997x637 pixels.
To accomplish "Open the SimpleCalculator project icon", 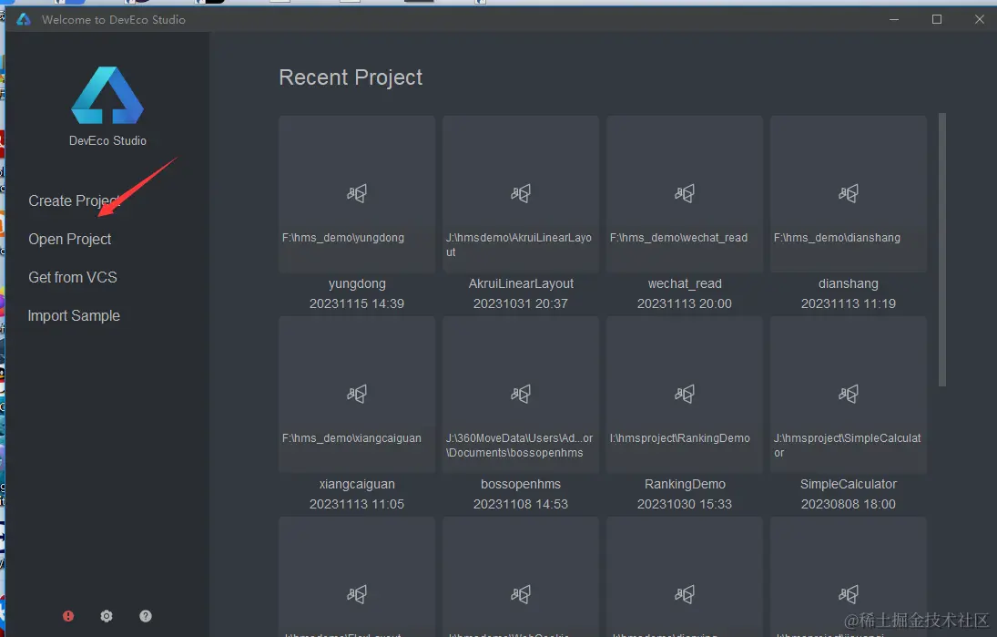I will (x=849, y=394).
